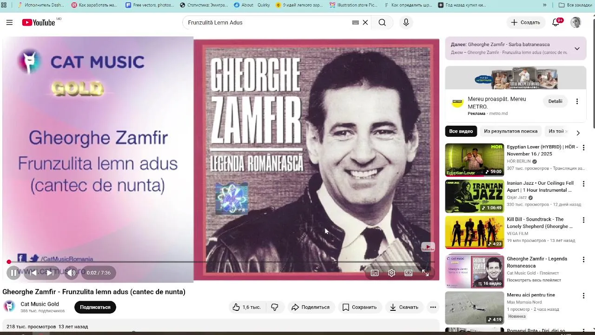Open menu for the Iranian Jazz video
This screenshot has width=595, height=335.
[x=583, y=184]
